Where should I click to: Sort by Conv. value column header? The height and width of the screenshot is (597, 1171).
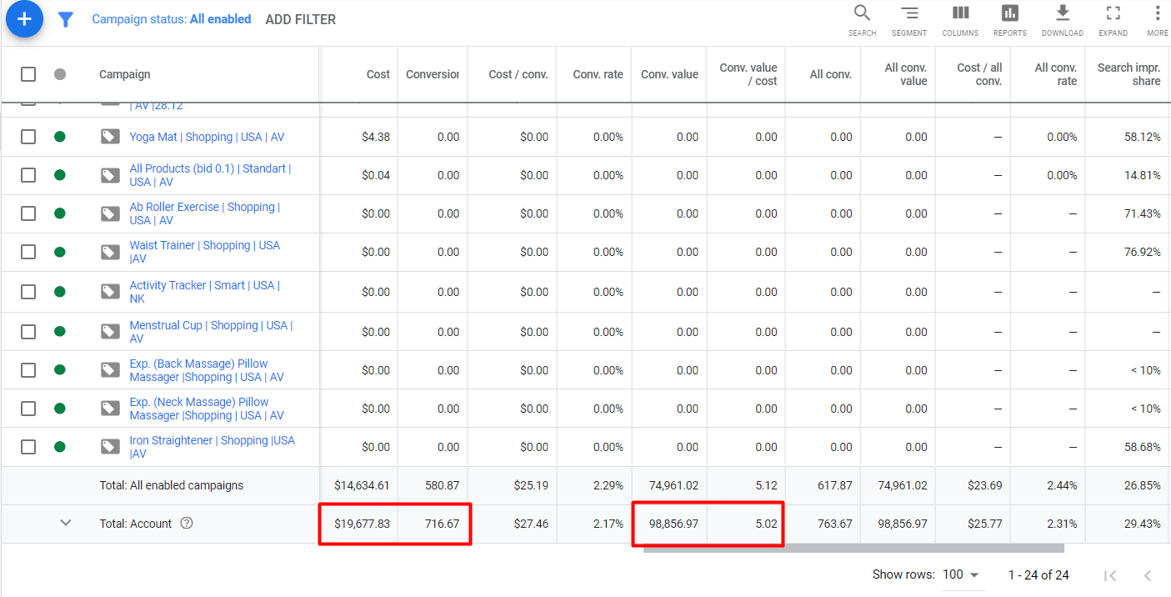[668, 74]
